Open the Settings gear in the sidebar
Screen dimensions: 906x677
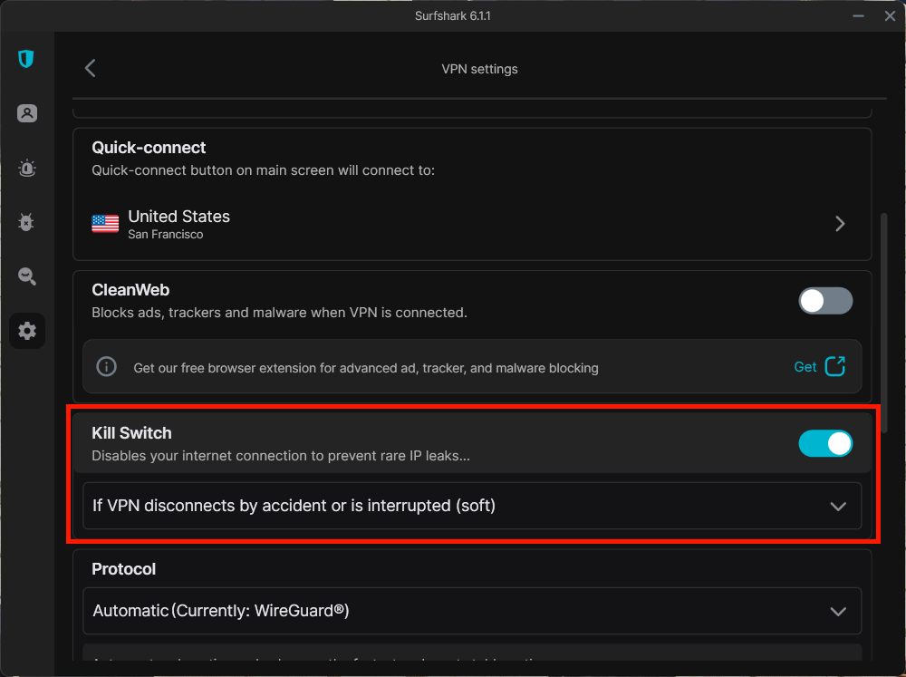[x=26, y=330]
